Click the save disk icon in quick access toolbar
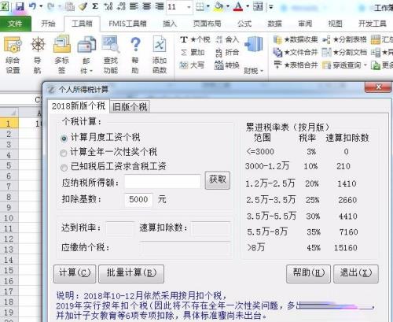This screenshot has width=393, height=322. point(20,6)
